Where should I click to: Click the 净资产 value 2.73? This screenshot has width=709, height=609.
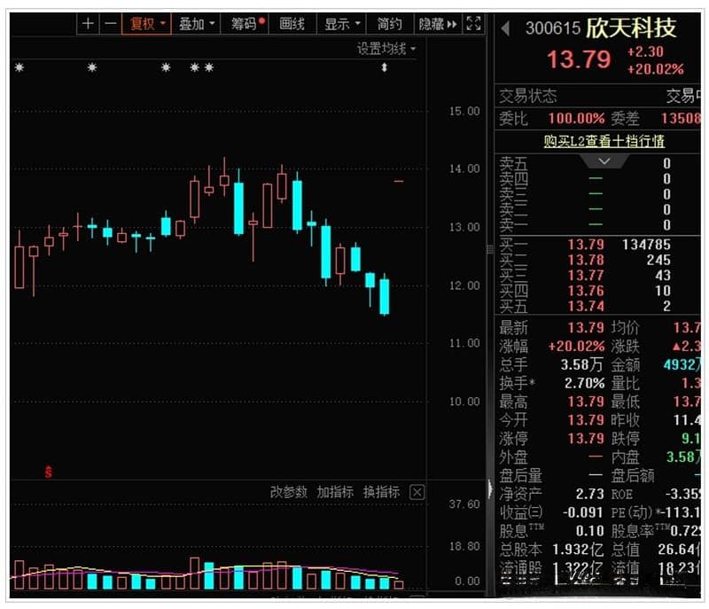(589, 494)
